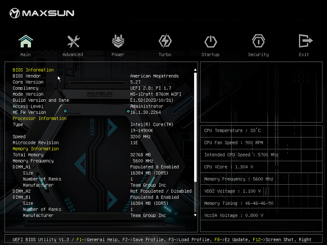Click the Administrator value
Viewport: 327px width, 245px height.
(x=147, y=106)
